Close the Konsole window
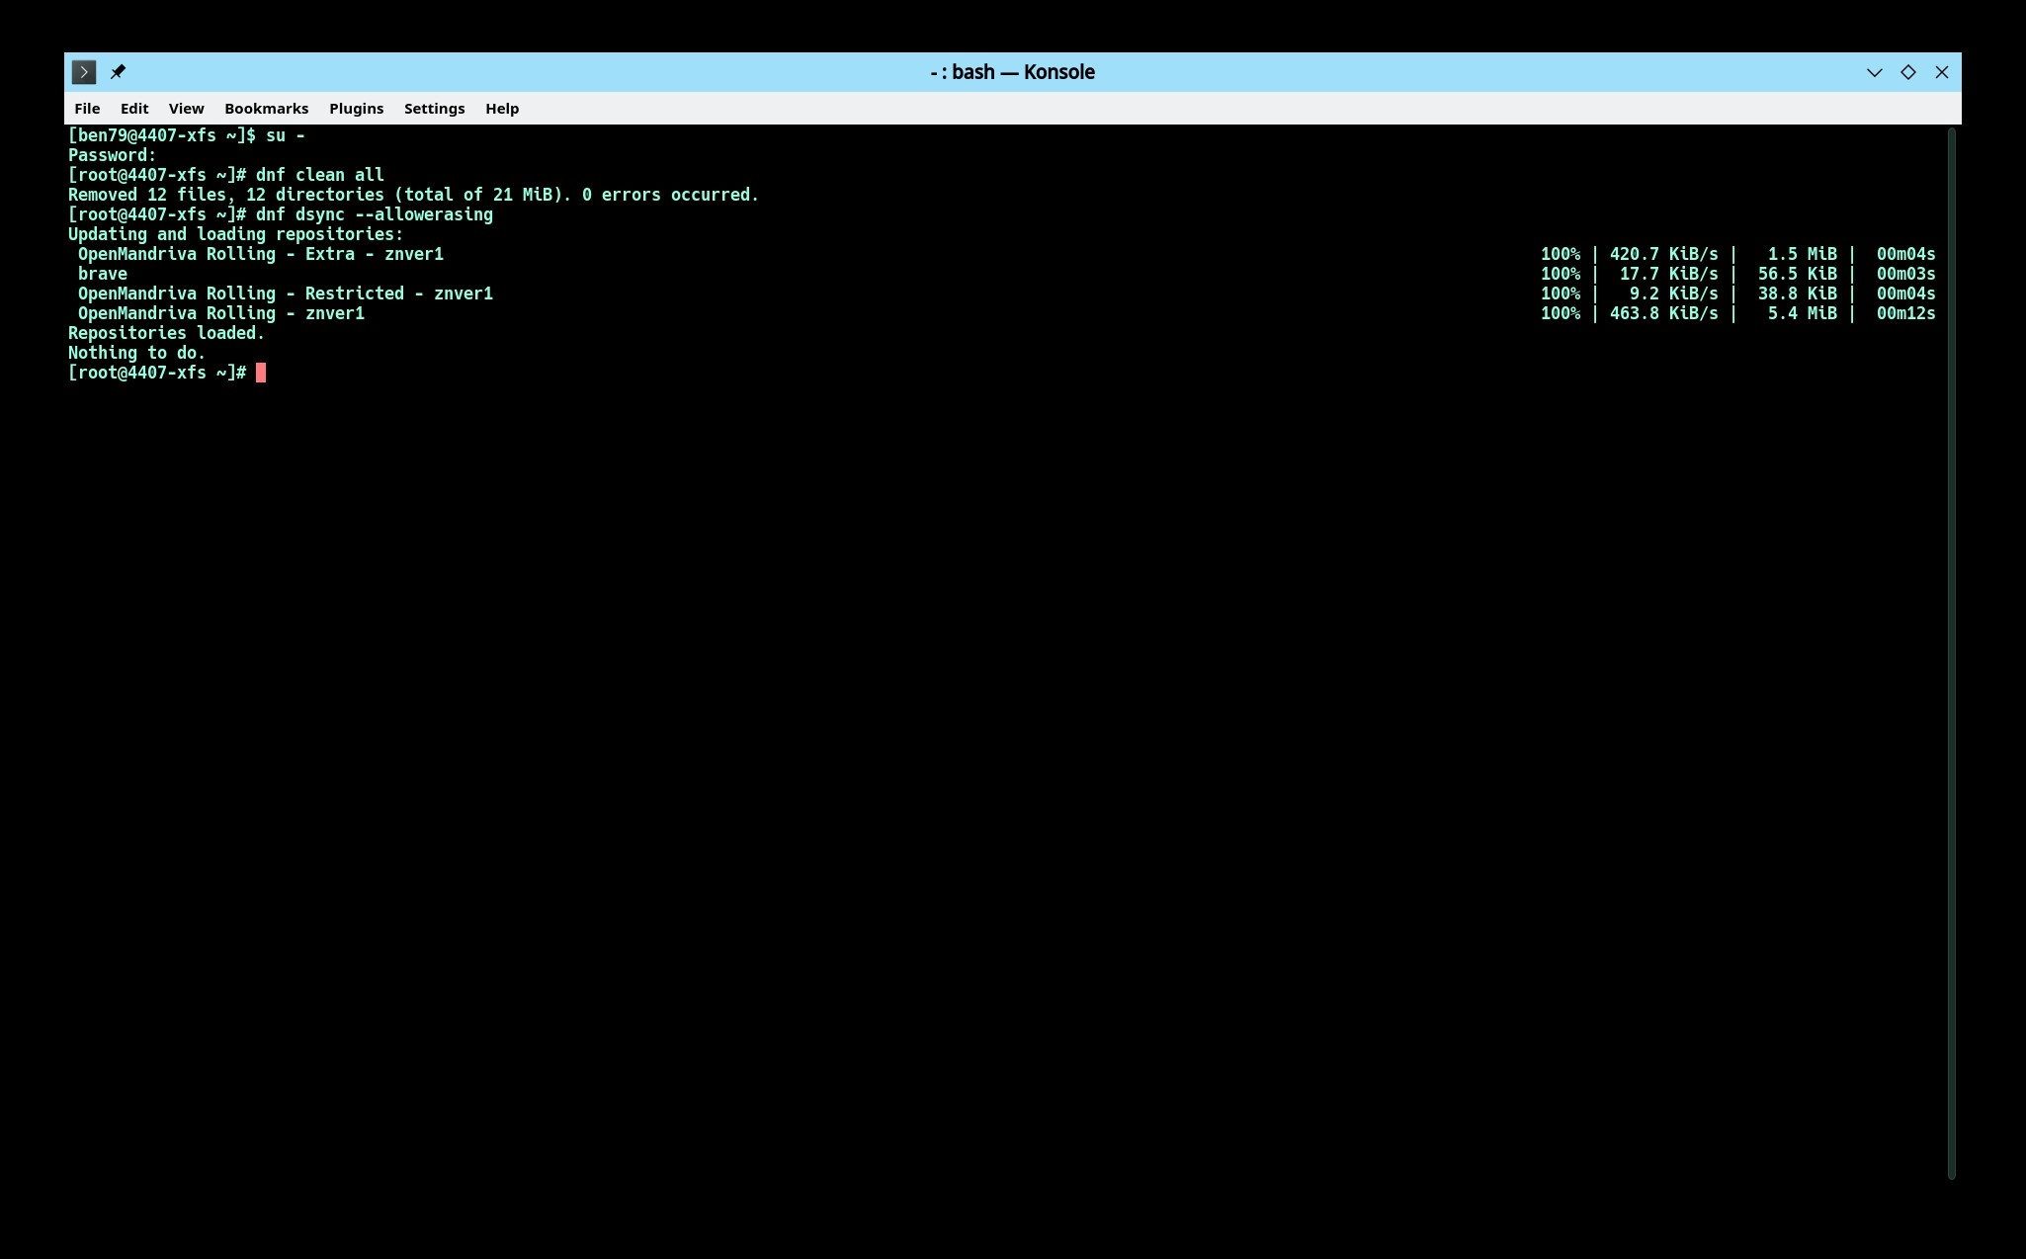 (1941, 72)
